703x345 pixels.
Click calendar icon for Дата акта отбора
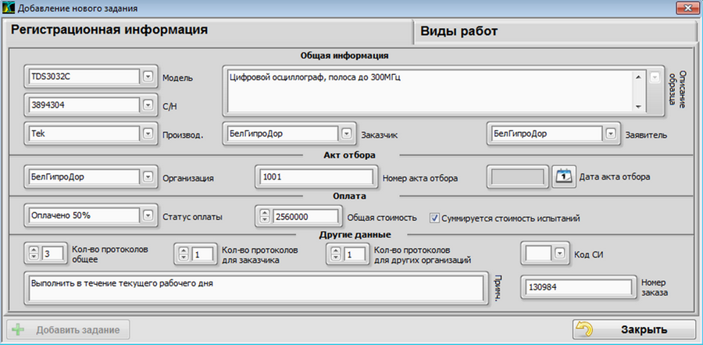[563, 176]
